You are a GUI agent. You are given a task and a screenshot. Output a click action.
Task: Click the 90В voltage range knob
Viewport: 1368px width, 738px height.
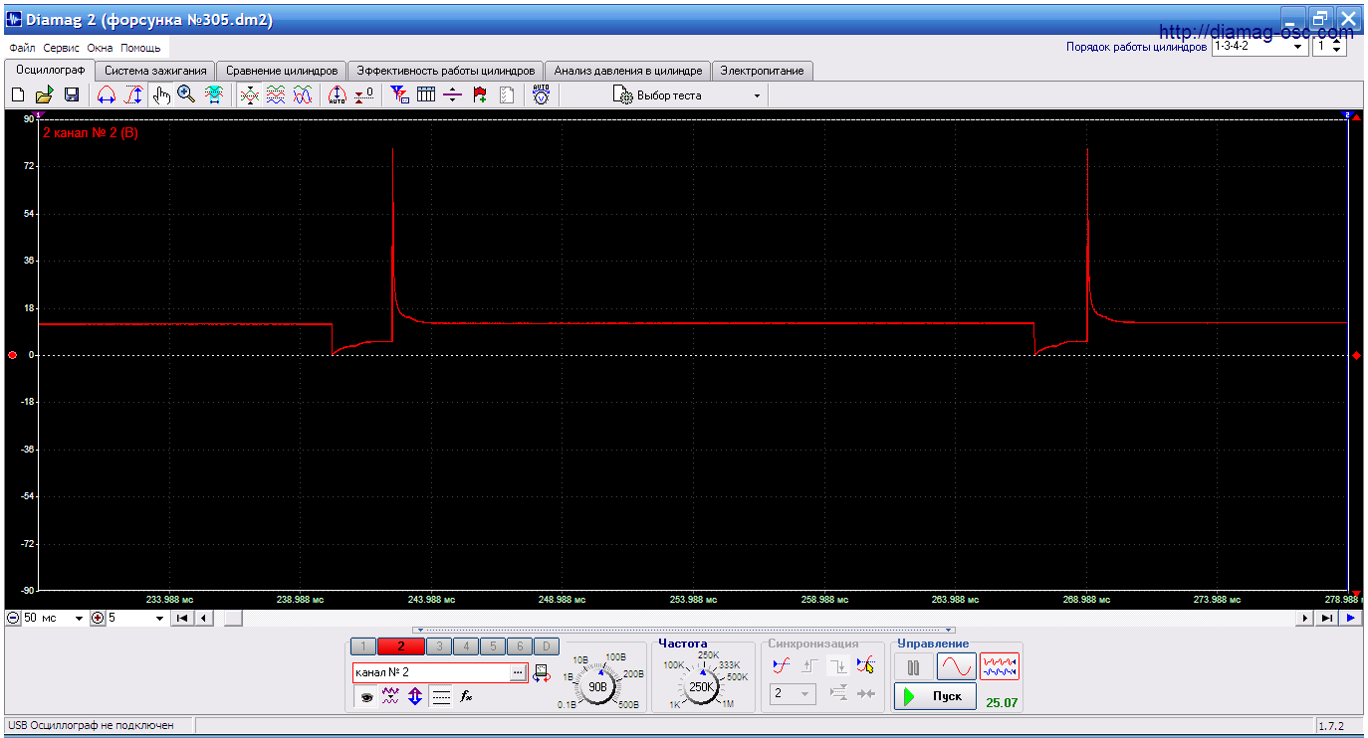(x=597, y=686)
